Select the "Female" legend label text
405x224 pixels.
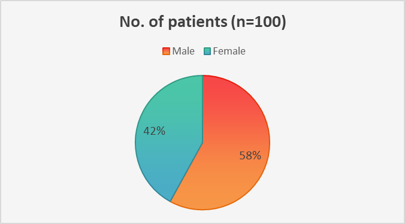[229, 51]
